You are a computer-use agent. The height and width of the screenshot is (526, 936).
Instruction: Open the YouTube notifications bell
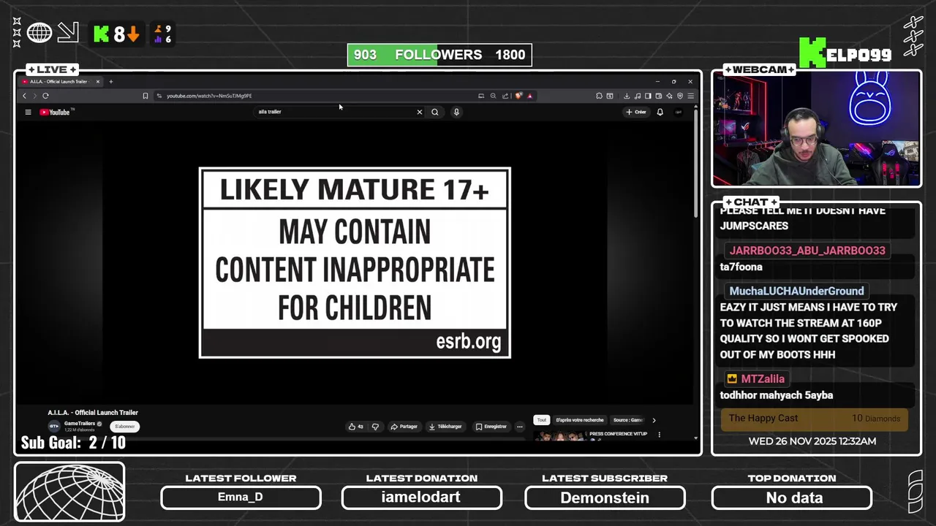tap(660, 112)
